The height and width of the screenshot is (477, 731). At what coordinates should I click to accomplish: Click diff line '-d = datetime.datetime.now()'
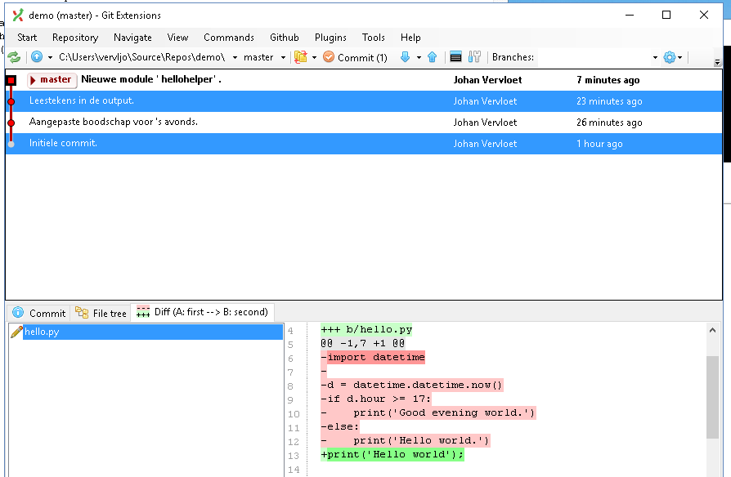pyautogui.click(x=412, y=386)
